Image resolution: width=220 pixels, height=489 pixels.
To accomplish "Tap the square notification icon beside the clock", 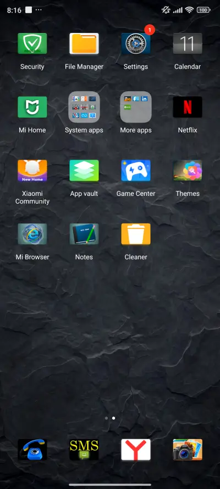I will [29, 10].
